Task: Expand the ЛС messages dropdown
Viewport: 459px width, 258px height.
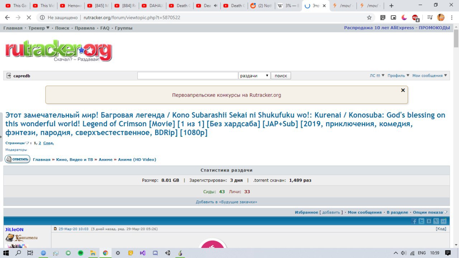Action: [377, 76]
